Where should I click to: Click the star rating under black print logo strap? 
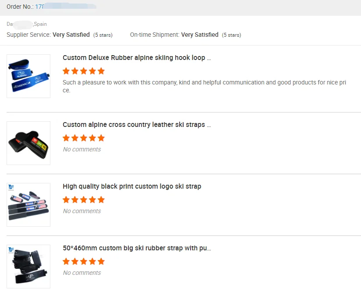coord(84,200)
